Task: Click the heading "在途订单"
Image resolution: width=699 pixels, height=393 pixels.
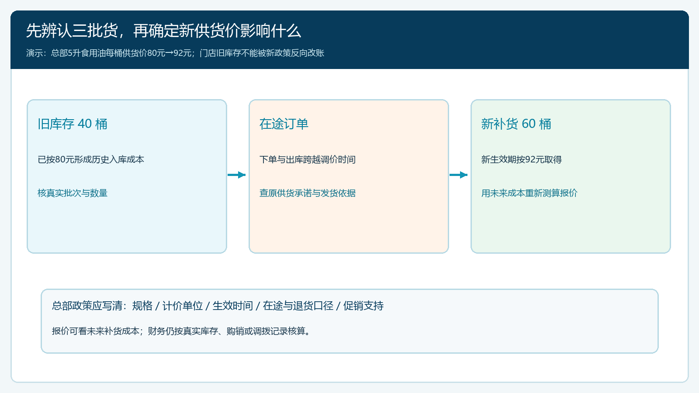Action: pos(284,124)
